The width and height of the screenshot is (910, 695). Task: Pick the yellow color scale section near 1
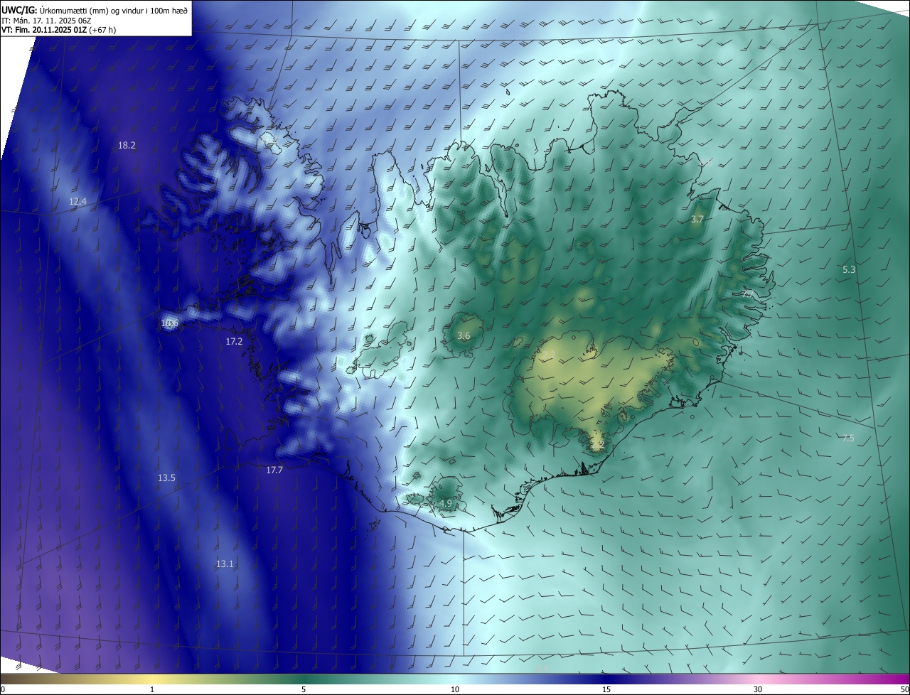(x=152, y=679)
